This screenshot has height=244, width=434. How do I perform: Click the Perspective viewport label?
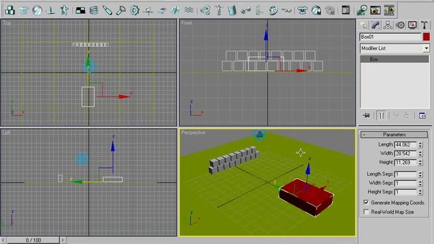193,133
